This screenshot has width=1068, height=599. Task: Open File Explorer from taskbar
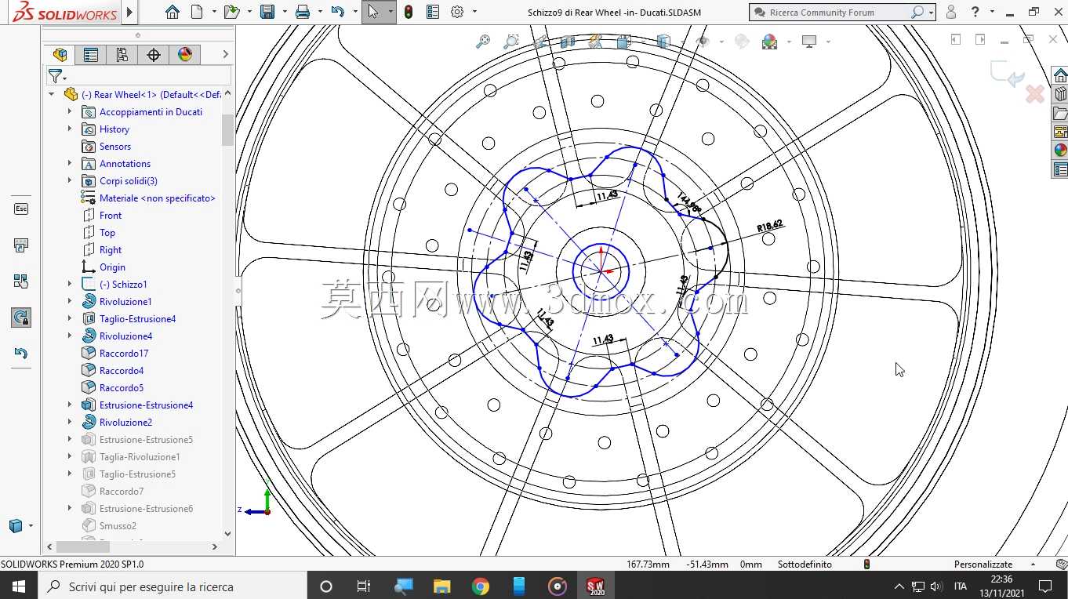pyautogui.click(x=442, y=586)
